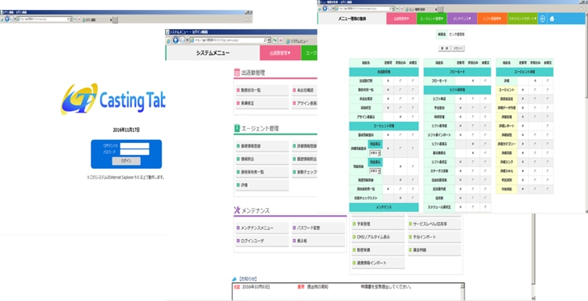
Task: Select 非表示 radio for 評価スキル row
Action: [547, 170]
